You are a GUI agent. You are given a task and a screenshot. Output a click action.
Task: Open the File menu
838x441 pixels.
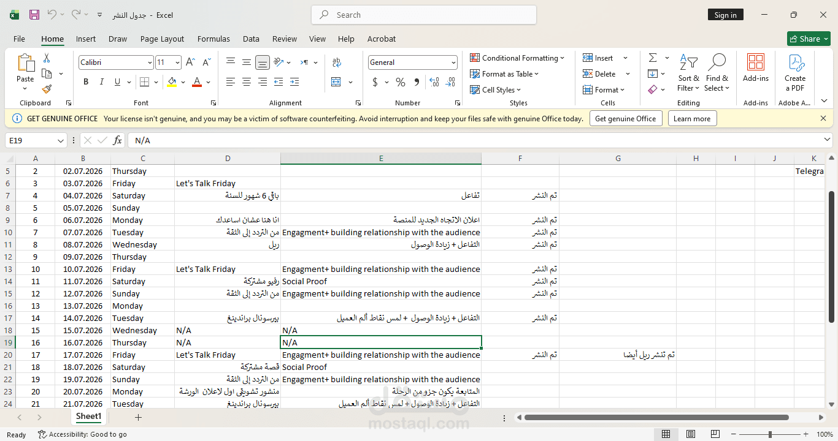click(x=20, y=39)
